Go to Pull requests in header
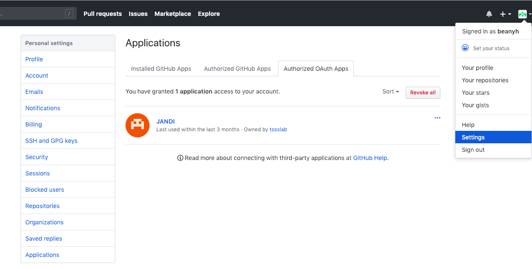 tap(103, 14)
